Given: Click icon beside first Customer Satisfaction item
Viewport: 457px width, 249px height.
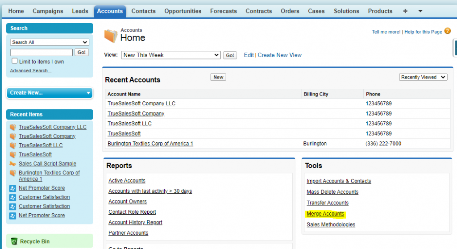Looking at the screenshot, I should pos(13,197).
